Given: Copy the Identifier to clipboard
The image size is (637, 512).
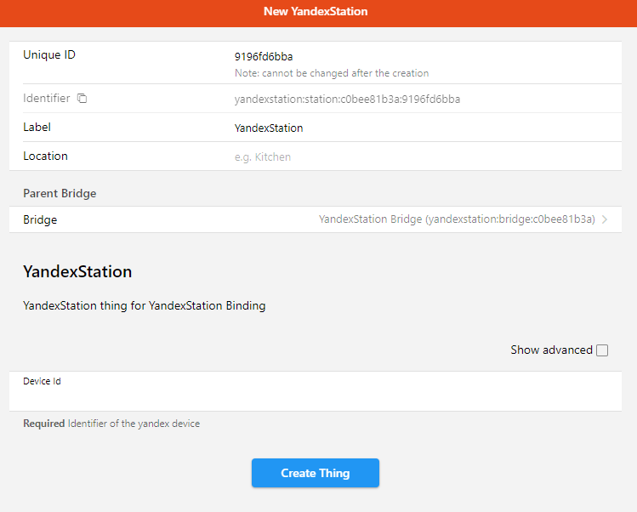Looking at the screenshot, I should click(x=82, y=99).
